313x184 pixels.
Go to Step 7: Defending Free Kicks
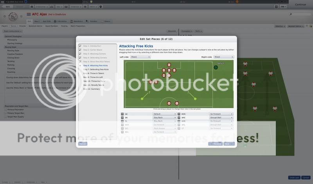[x=96, y=69]
